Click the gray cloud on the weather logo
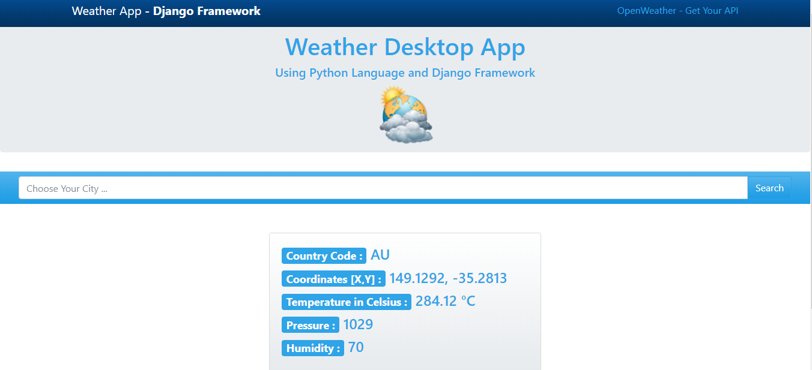 coord(406,130)
